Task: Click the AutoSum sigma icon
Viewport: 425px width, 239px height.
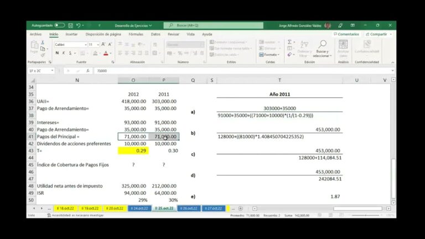Action: coord(289,42)
